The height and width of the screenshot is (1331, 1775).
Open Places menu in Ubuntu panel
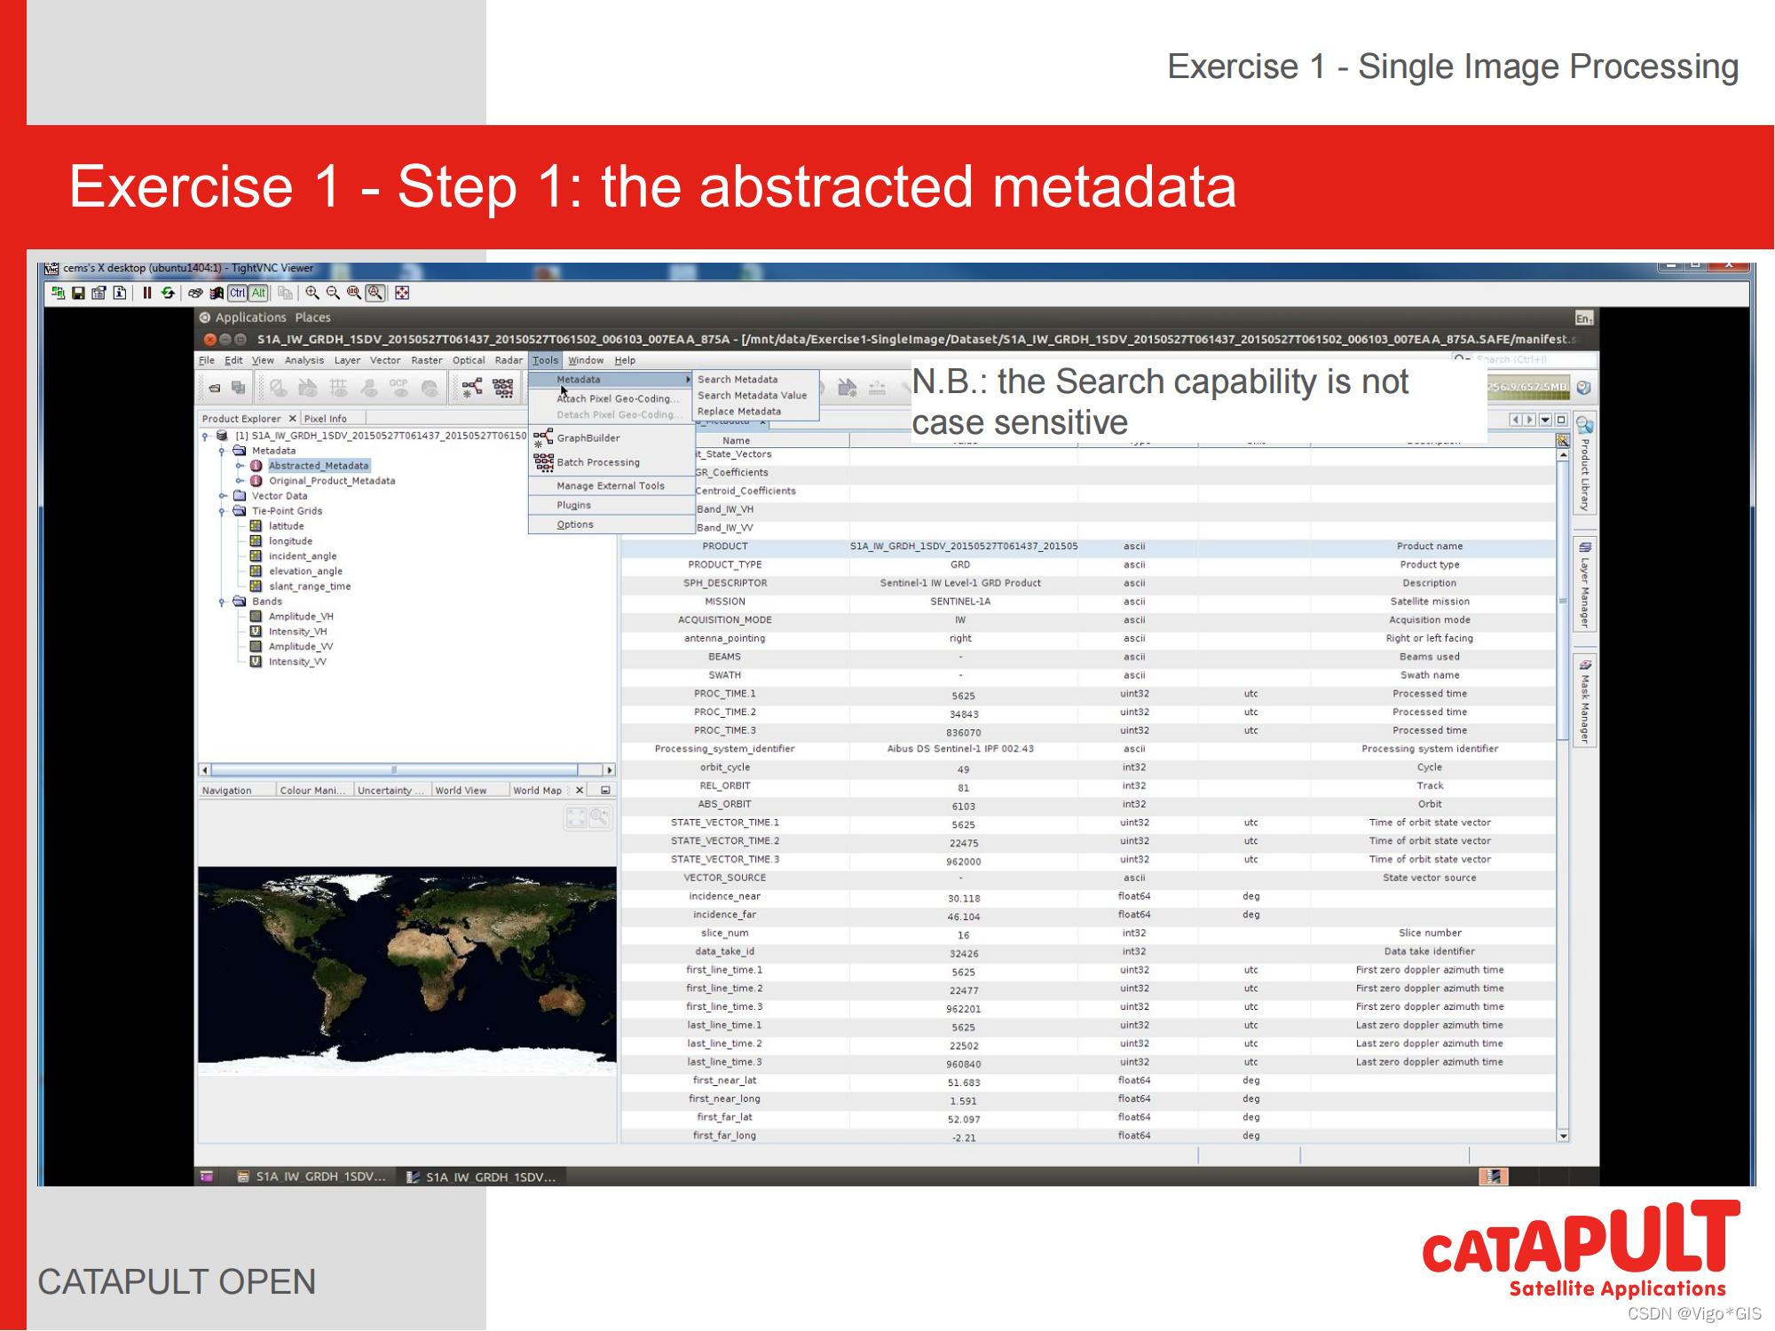[x=312, y=318]
